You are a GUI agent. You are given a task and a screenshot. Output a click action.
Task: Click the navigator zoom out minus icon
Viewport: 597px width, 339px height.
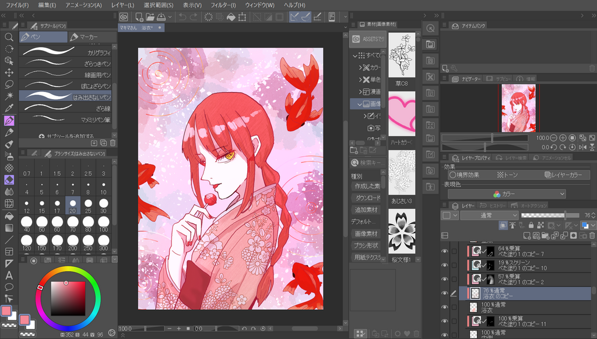[554, 137]
